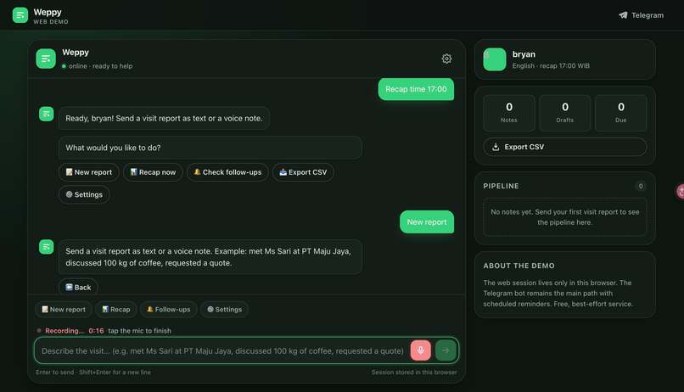This screenshot has width=684, height=392.
Task: Send message with the green arrow button
Action: pos(446,350)
